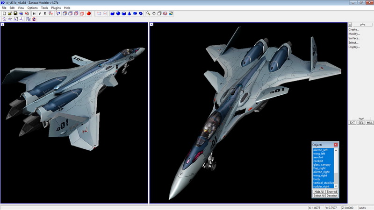Click the up chevron atop command panel

pos(363,25)
